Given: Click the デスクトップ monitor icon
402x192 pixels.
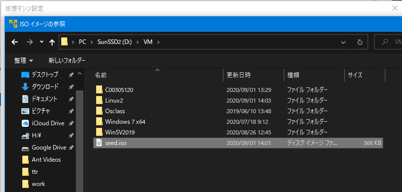Looking at the screenshot, I should 25,75.
